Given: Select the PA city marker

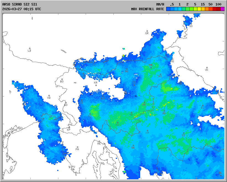Looking at the screenshot, I should click(78, 147).
